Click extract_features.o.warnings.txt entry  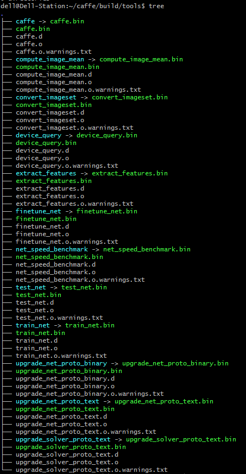74,204
